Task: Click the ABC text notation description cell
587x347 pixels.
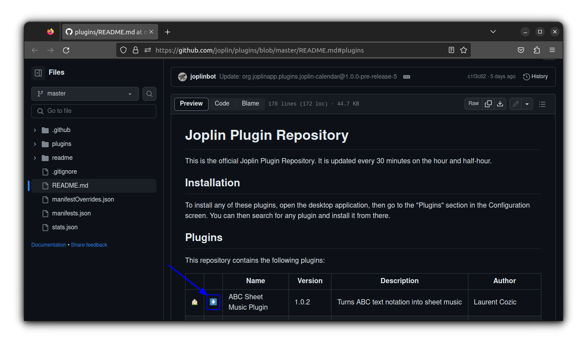Action: [400, 302]
